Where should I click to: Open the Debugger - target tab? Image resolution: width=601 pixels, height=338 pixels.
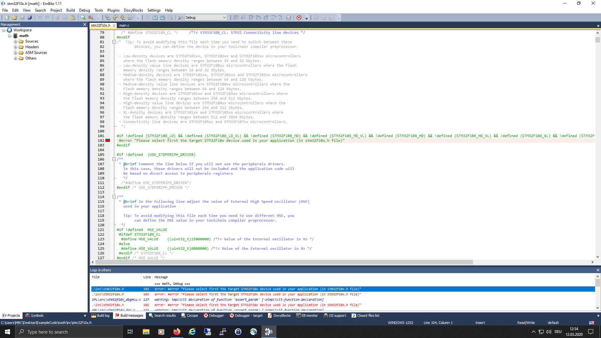coord(246,315)
